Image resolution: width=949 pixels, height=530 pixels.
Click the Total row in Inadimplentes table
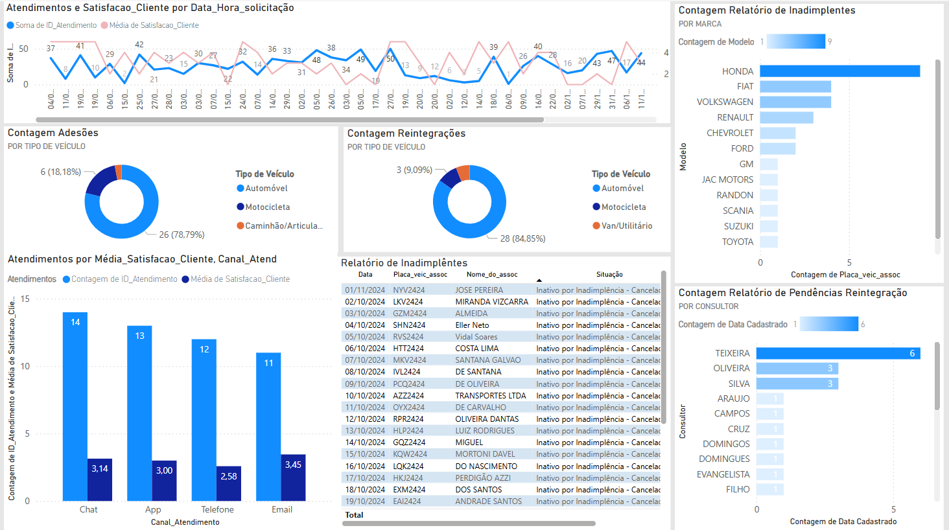tap(501, 515)
